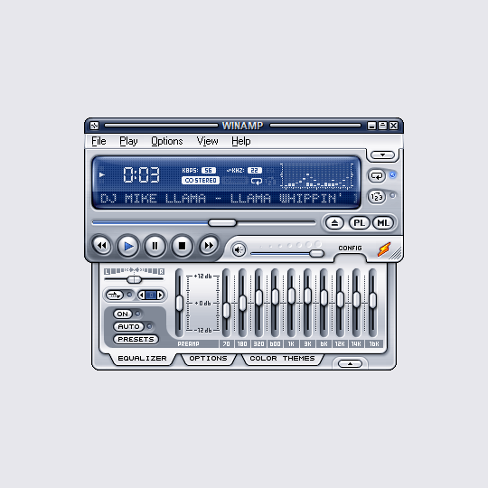
Task: Switch to the EQUALIZER tab
Action: tap(142, 359)
